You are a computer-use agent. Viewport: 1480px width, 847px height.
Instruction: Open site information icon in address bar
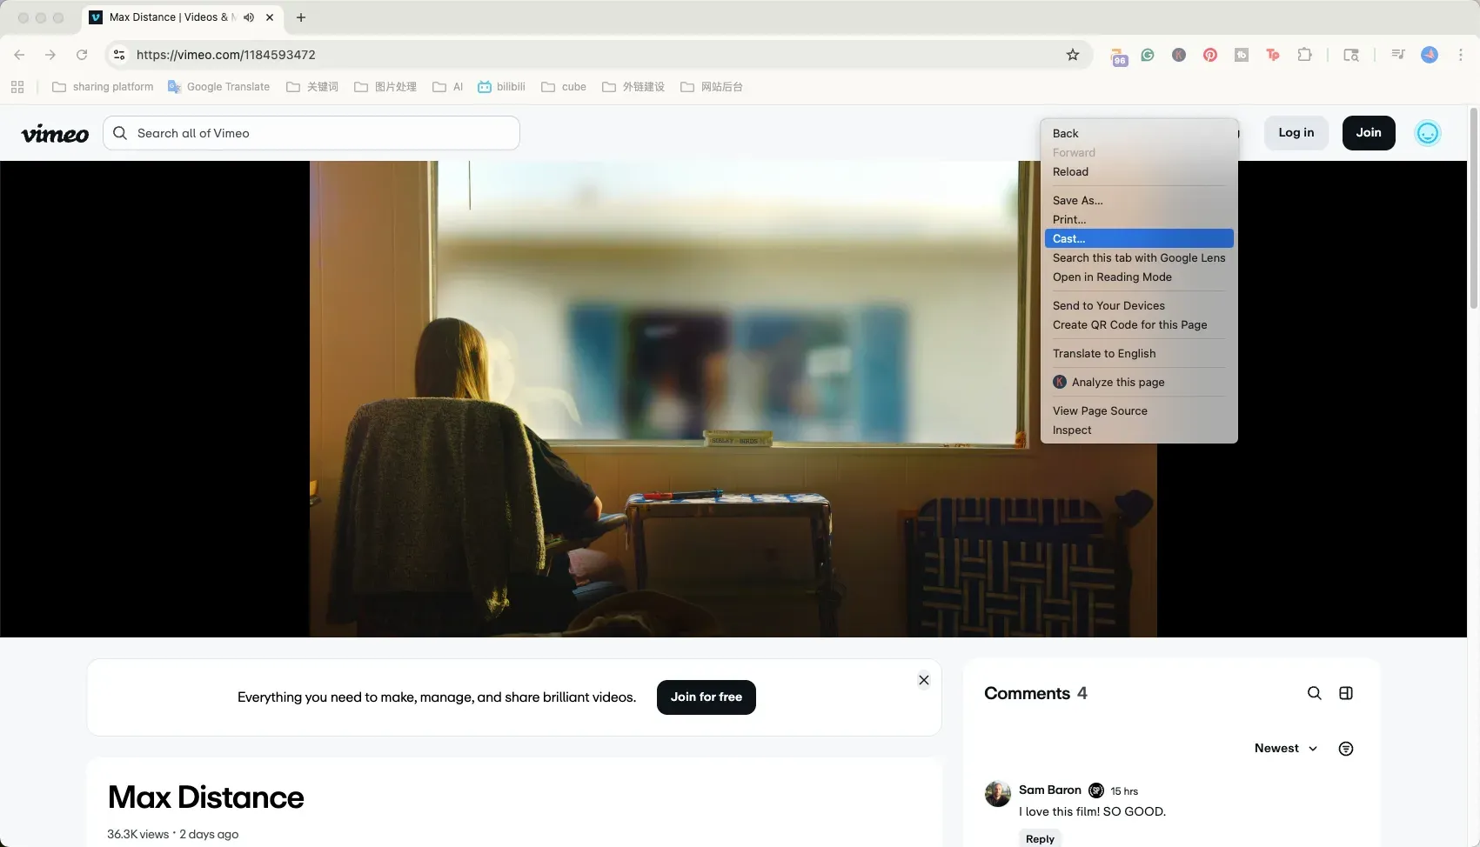point(119,55)
